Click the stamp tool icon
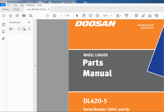164x112 pixels. pos(157,16)
